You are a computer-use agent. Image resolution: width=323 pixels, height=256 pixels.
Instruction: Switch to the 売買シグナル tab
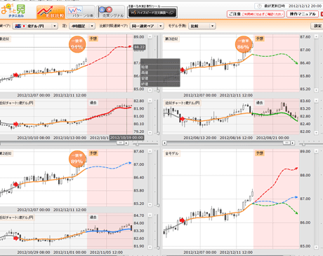(x=110, y=12)
